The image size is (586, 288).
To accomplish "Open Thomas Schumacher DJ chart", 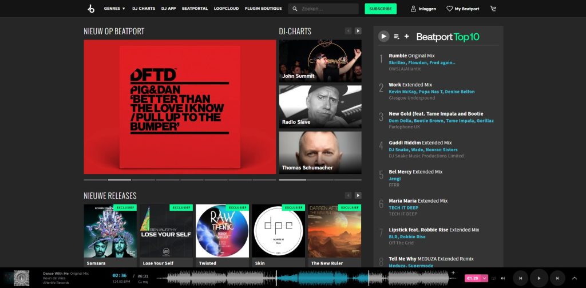I will tap(320, 153).
